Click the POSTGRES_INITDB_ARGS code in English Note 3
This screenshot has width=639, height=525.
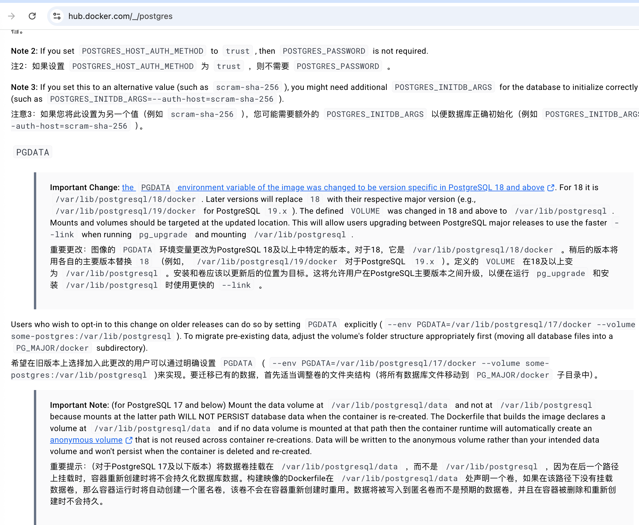443,87
